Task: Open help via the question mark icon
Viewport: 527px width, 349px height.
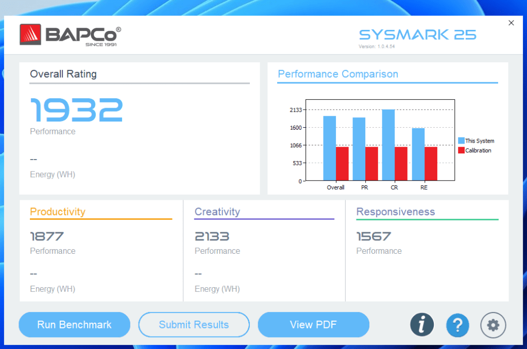Action: coord(457,325)
